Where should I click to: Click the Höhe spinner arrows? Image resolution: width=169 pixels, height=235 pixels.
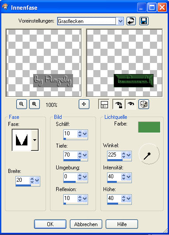pyautogui.click(x=123, y=199)
